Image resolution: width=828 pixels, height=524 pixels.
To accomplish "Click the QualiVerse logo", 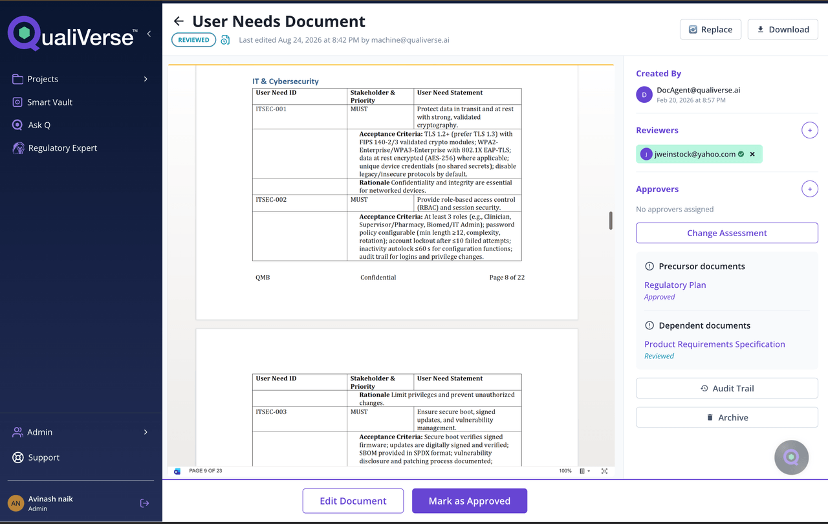I will [72, 34].
